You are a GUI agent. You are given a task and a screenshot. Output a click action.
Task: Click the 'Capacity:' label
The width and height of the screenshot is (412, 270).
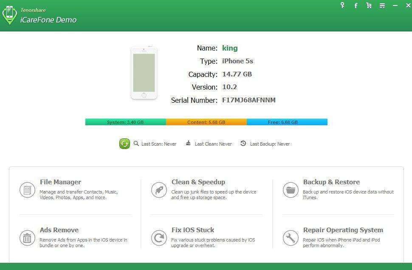(x=203, y=74)
